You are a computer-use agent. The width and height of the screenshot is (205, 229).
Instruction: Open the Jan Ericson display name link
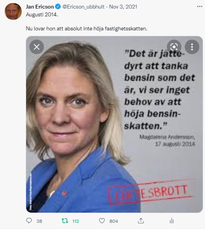[40, 7]
